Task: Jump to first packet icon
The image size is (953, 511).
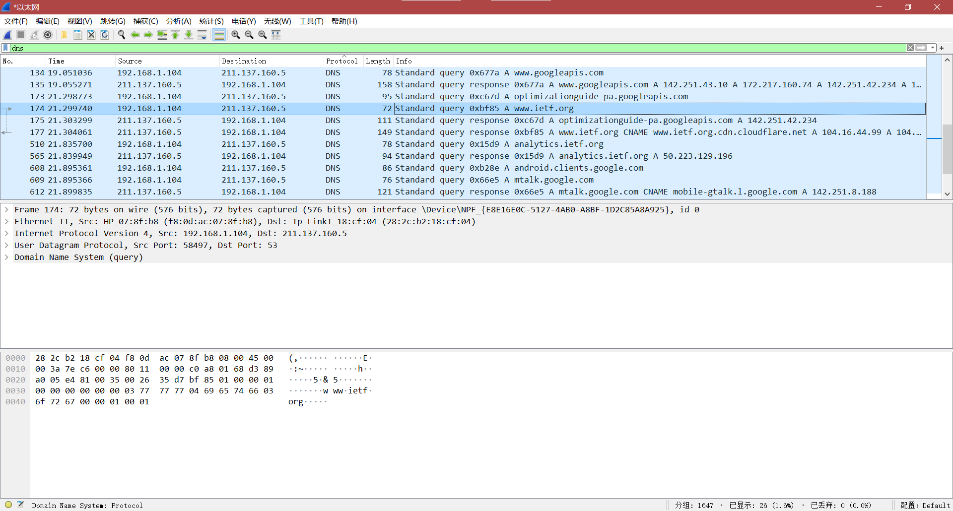Action: point(175,35)
